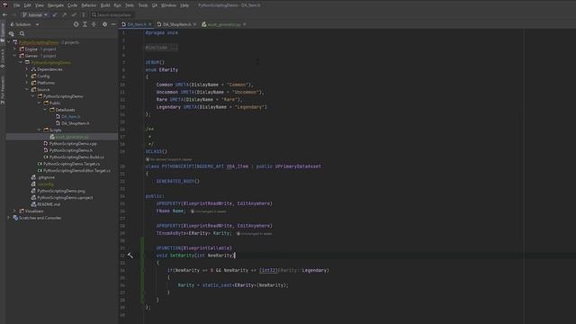Open the Tools menu
Viewport: 576px width, 324px height.
pos(143,5)
